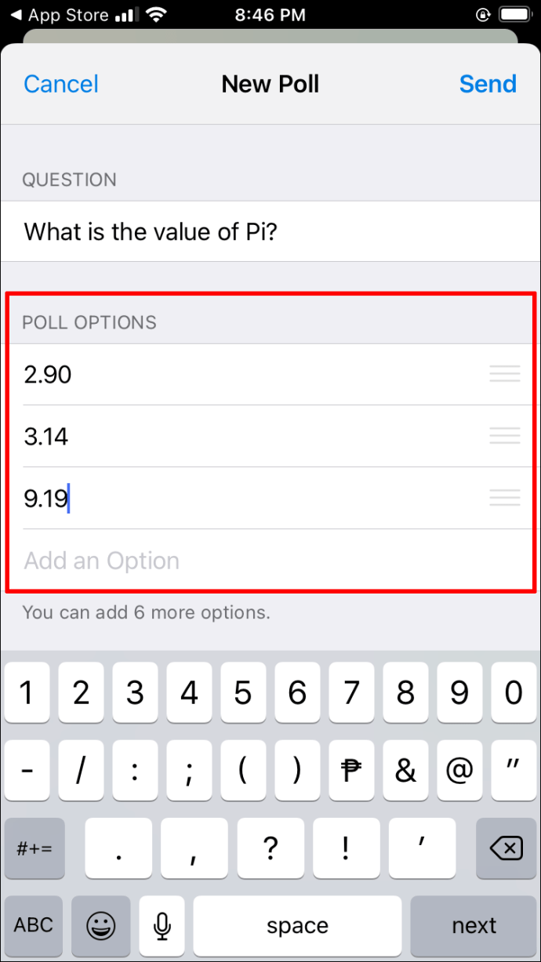Switch keyboard to ABC letters

pos(34,925)
